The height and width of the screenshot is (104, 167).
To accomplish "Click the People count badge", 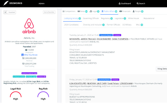I will pos(142,11).
